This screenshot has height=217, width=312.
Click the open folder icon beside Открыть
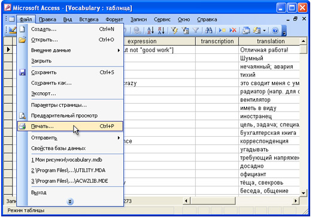tap(22, 40)
